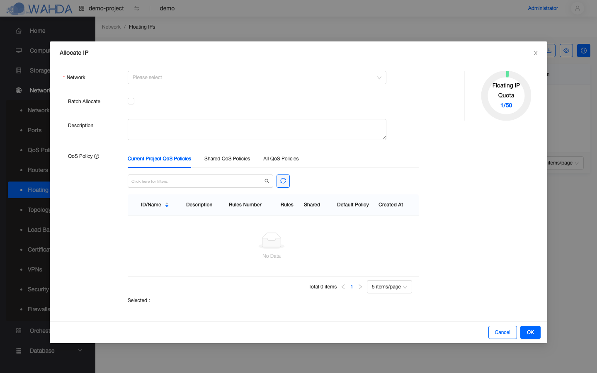
Task: Click the Network globe icon in sidebar
Action: pos(19,90)
